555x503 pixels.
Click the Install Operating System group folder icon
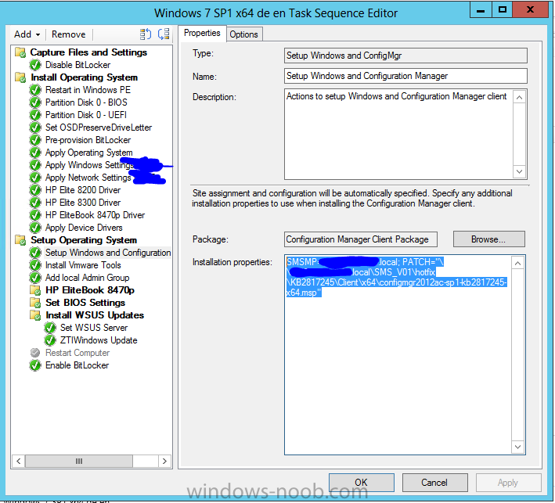pos(20,77)
